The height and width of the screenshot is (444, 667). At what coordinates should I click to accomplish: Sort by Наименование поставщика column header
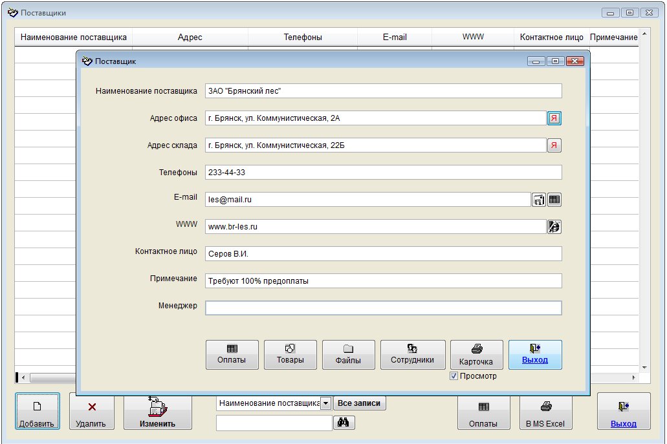pyautogui.click(x=74, y=37)
